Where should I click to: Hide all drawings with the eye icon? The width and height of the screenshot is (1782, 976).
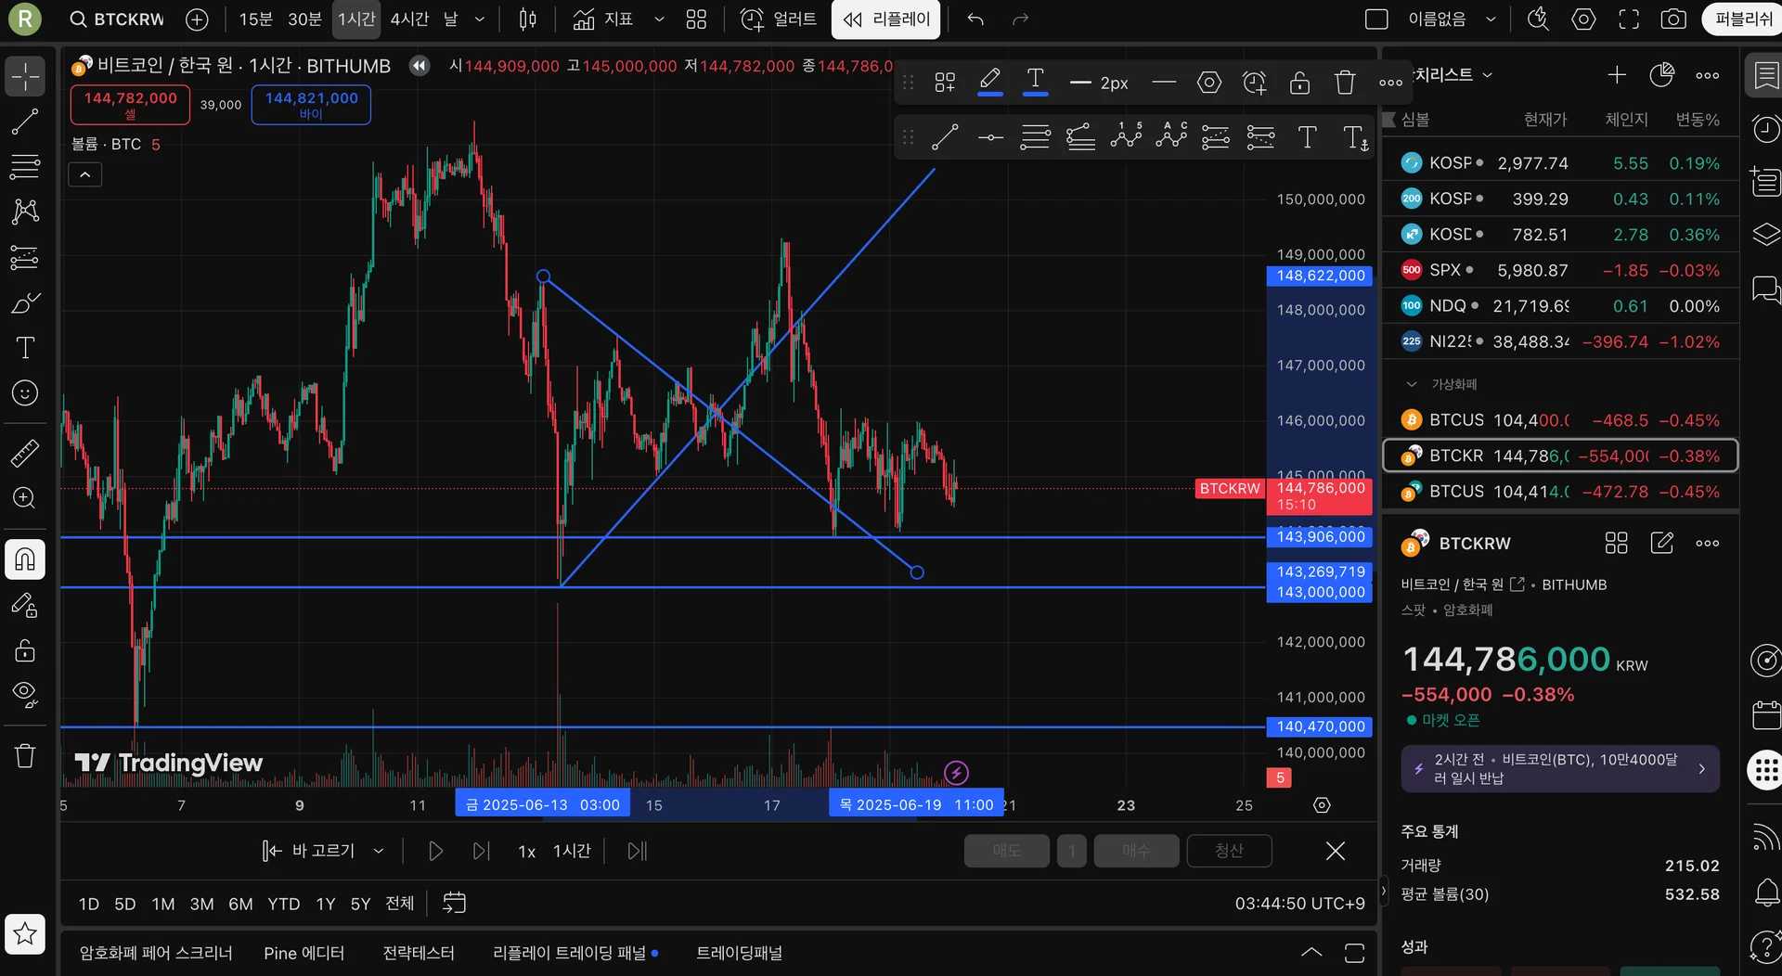coord(25,695)
